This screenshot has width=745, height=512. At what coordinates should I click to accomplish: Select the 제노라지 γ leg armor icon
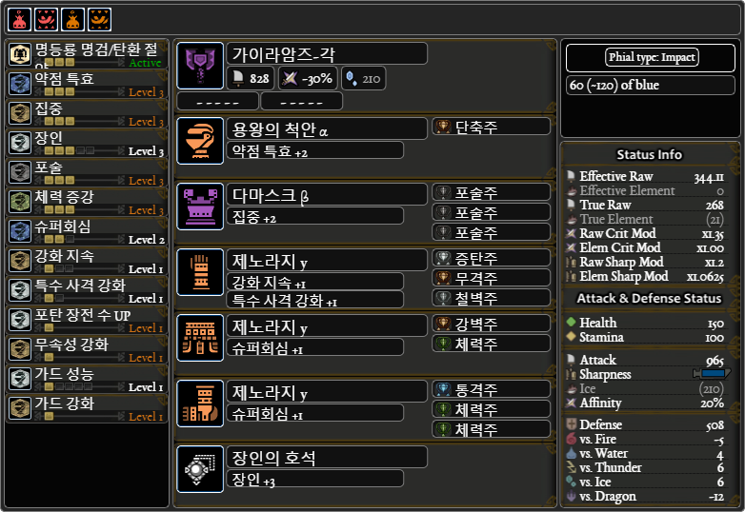[200, 404]
